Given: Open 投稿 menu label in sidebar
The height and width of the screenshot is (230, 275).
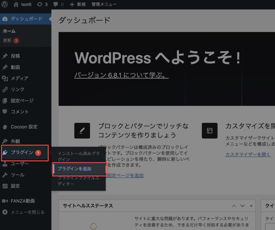Looking at the screenshot, I should point(15,56).
